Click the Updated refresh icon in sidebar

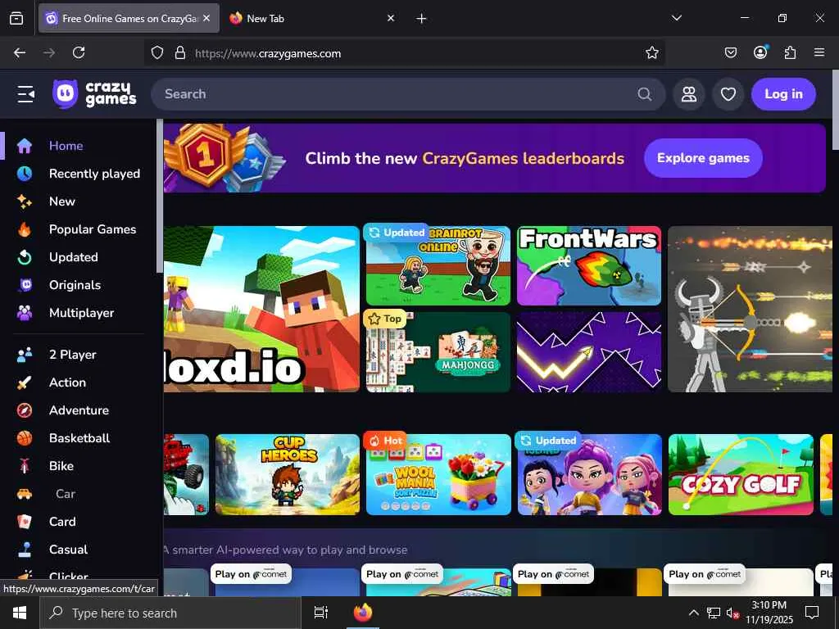click(24, 257)
